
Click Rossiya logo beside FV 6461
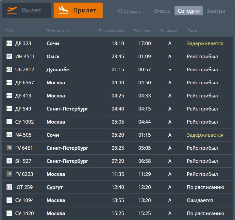pos(9,148)
